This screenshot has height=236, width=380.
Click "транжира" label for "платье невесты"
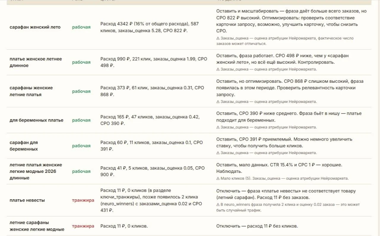(x=83, y=200)
